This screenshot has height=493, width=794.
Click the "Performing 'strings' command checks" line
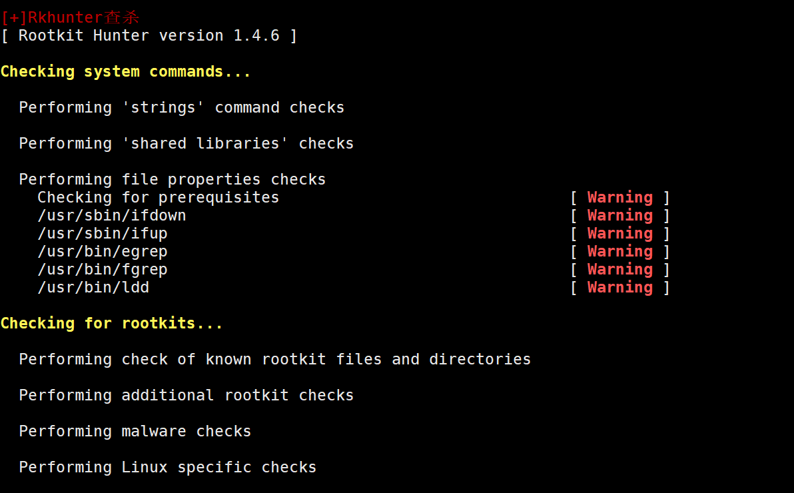(x=181, y=107)
